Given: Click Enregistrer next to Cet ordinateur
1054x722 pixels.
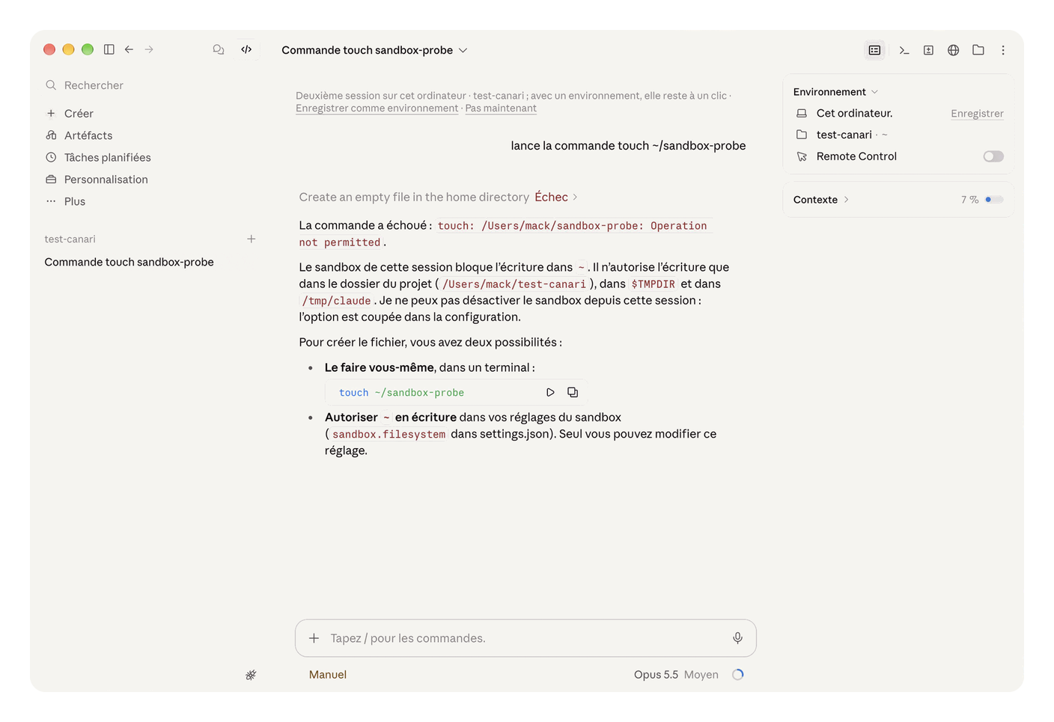Looking at the screenshot, I should (x=977, y=114).
